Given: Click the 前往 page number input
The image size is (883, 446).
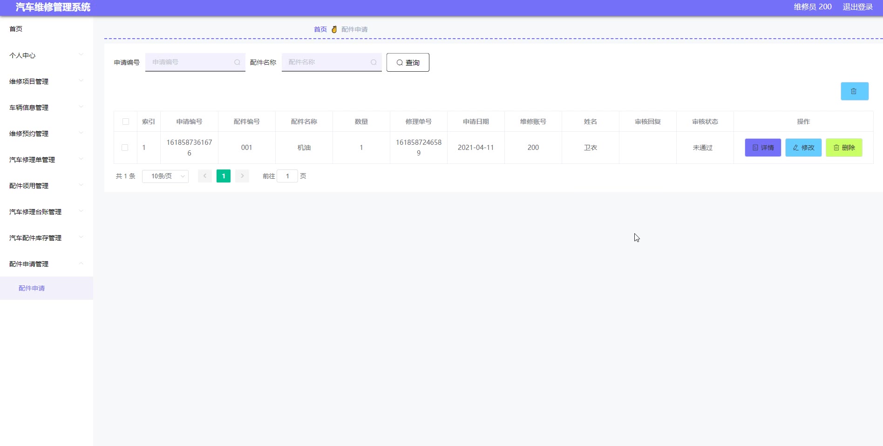Looking at the screenshot, I should pos(287,176).
